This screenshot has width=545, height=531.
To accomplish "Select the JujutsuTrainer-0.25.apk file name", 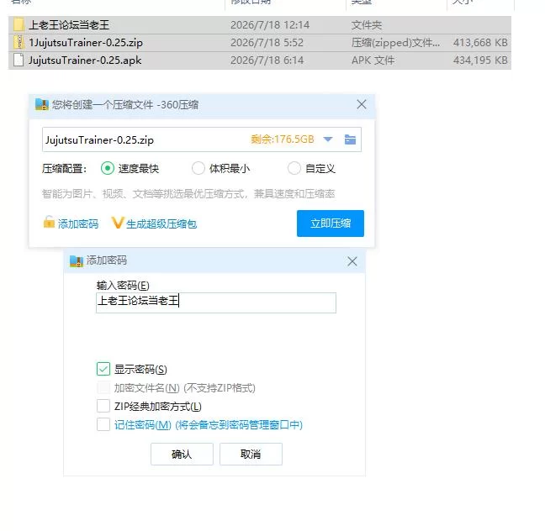I will tap(85, 60).
